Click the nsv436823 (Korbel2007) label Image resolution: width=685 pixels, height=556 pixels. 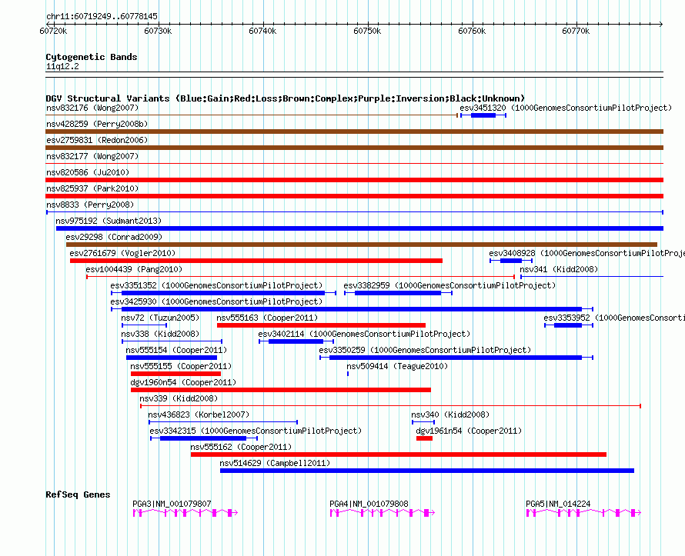pos(199,415)
